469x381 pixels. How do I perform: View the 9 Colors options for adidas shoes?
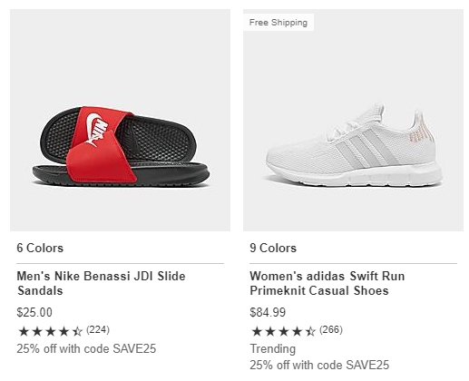pos(273,248)
